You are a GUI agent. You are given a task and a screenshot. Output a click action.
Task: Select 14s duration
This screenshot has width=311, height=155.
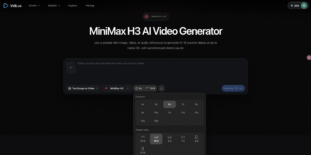(143, 121)
